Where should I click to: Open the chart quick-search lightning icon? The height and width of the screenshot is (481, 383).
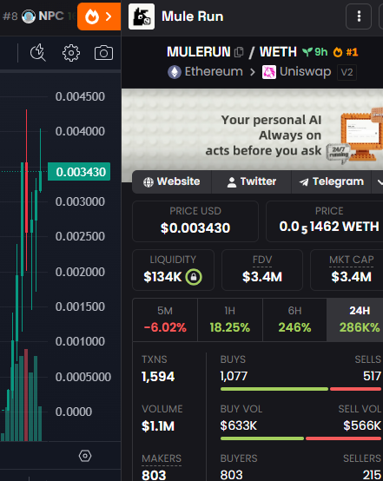(x=38, y=52)
